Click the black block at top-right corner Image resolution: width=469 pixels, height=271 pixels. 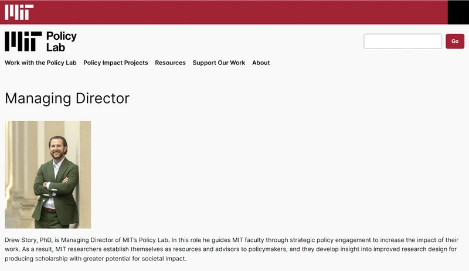pos(458,12)
